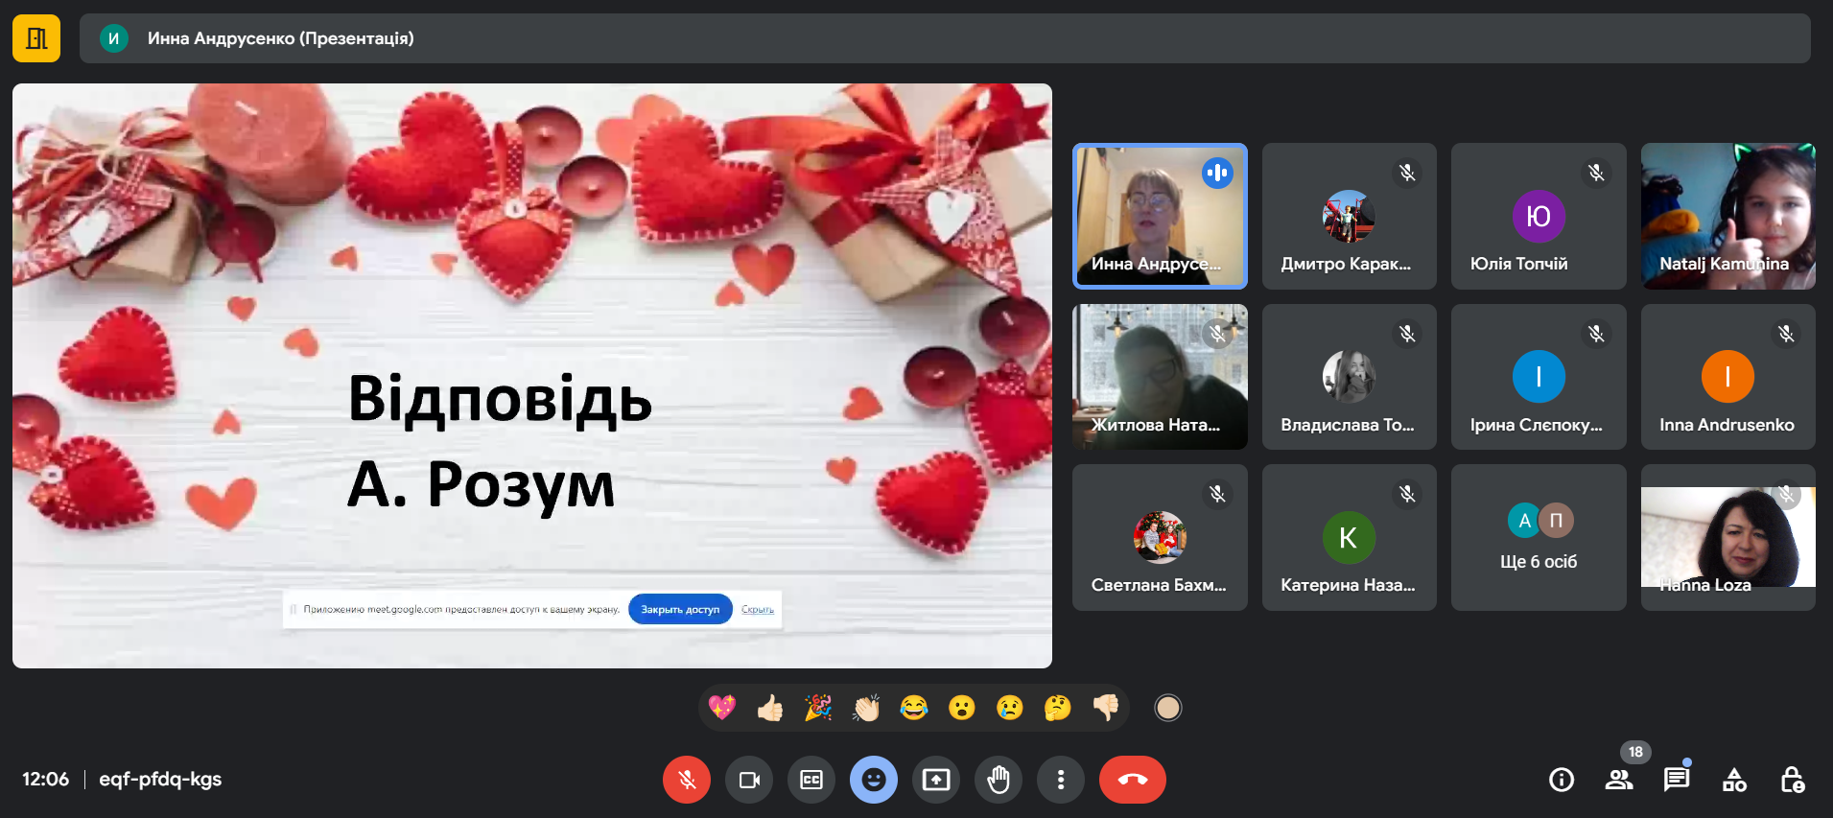Open more options three-dot menu

click(1060, 780)
